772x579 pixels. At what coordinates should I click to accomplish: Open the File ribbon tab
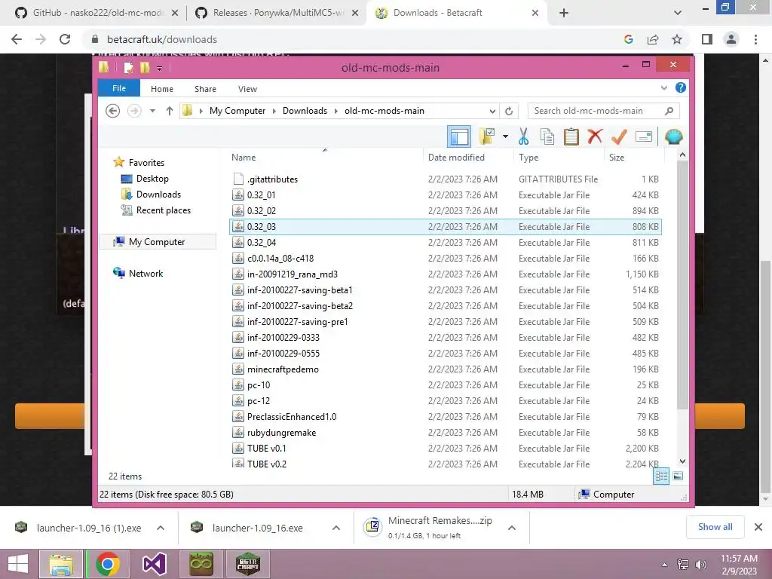pos(118,88)
